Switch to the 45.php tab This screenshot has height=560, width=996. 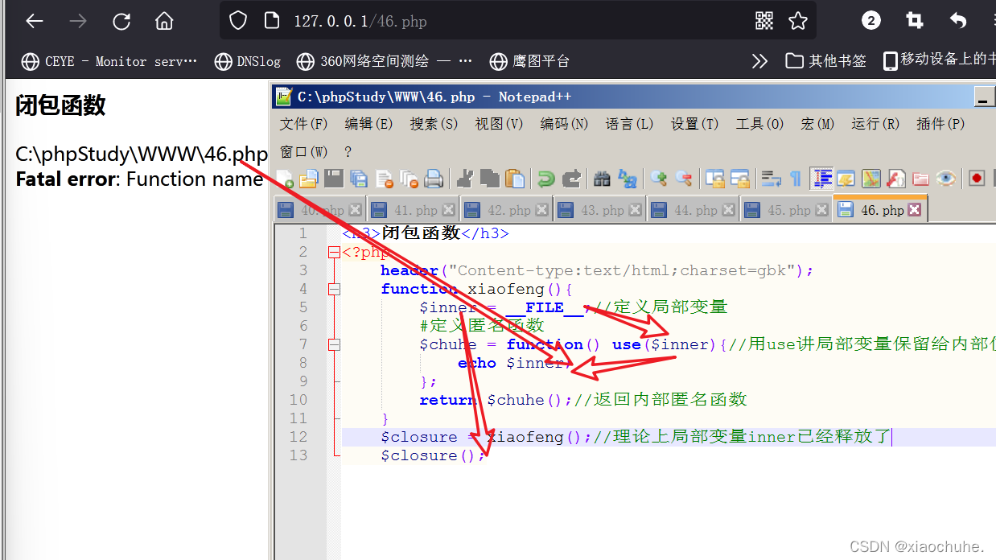point(786,210)
